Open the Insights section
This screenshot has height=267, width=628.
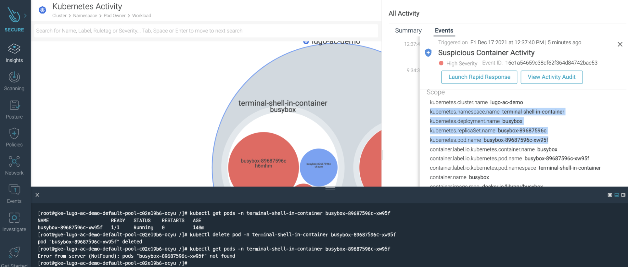(x=14, y=53)
